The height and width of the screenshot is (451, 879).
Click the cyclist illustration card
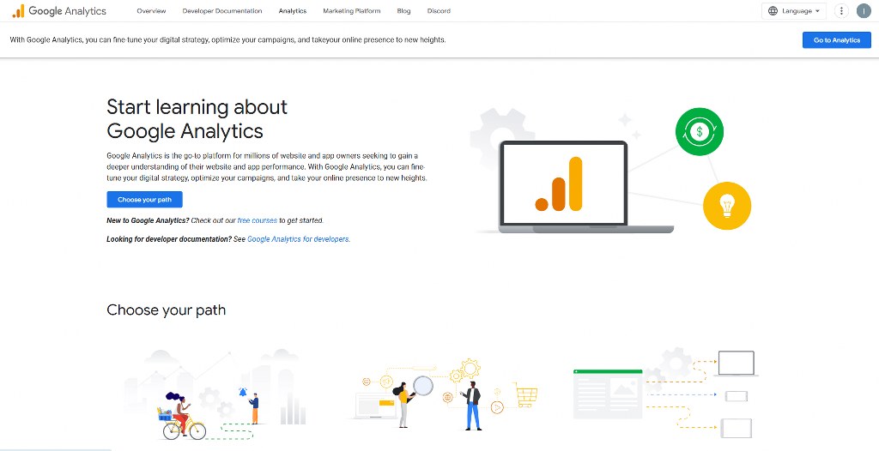(x=215, y=395)
